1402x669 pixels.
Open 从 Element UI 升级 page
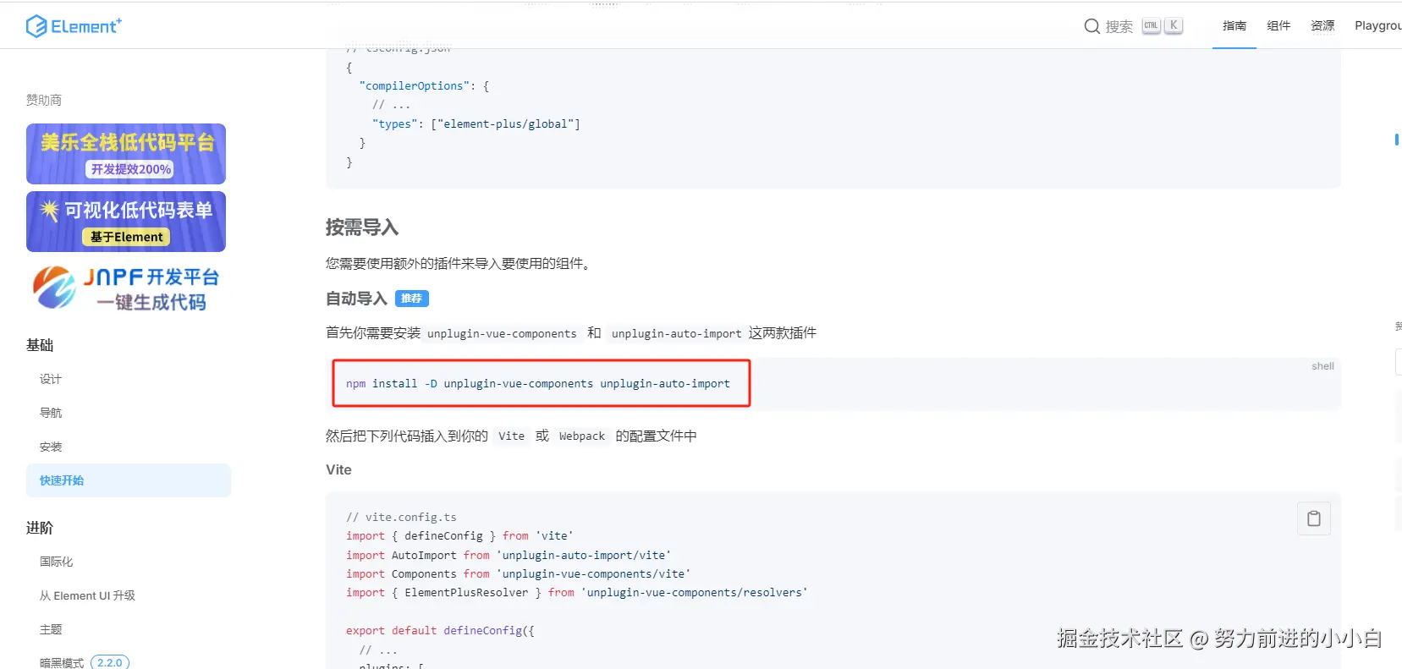(x=87, y=595)
